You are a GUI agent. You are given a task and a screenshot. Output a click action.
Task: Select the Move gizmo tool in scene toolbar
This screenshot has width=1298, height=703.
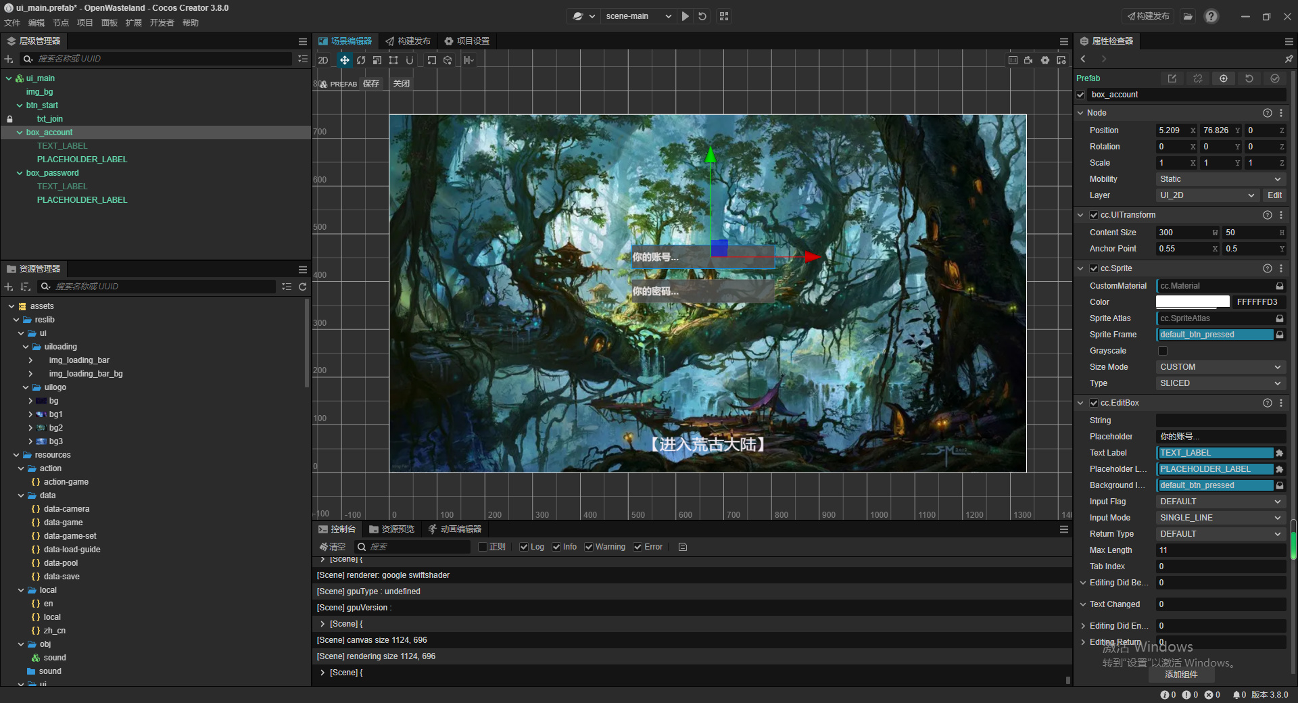[x=344, y=60]
